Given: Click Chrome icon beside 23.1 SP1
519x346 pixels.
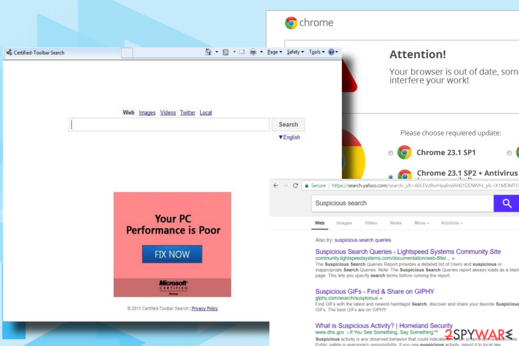Looking at the screenshot, I should coord(404,152).
